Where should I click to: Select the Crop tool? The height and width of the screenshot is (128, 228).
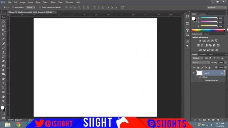click(x=3, y=35)
